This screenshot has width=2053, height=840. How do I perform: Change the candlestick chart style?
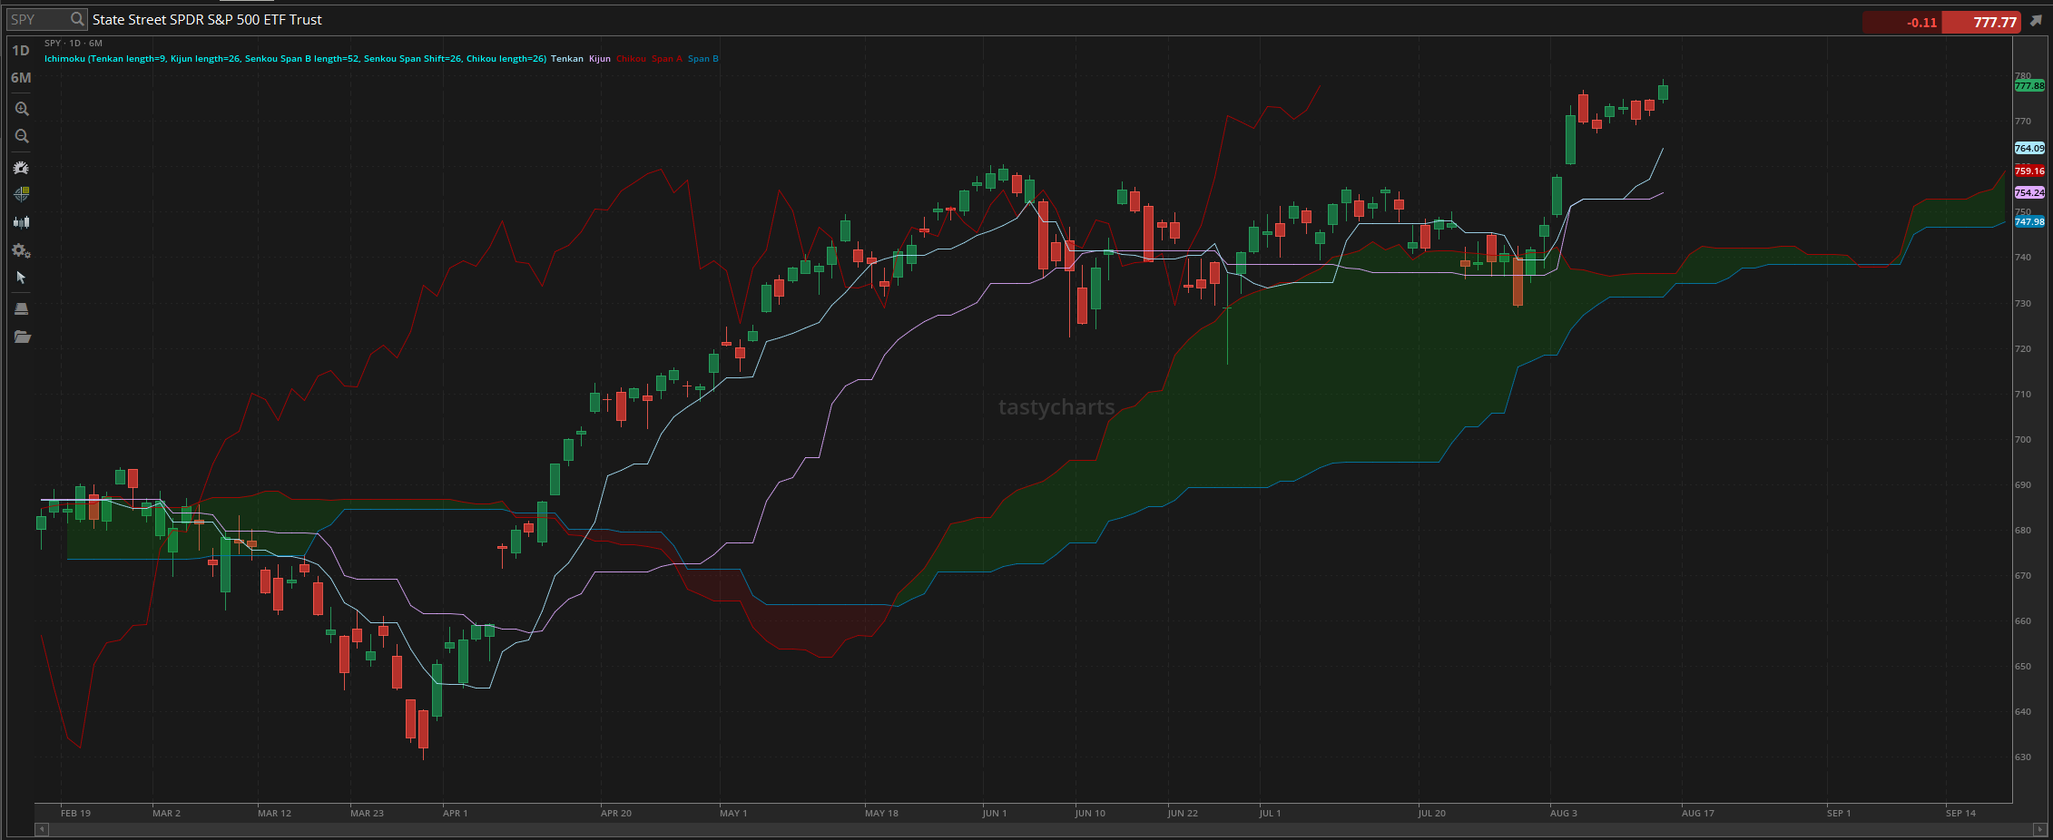click(22, 221)
